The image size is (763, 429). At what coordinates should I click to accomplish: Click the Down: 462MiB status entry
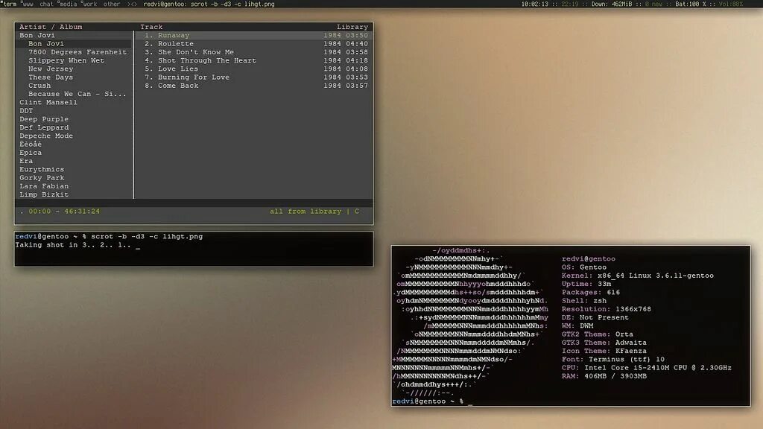612,4
